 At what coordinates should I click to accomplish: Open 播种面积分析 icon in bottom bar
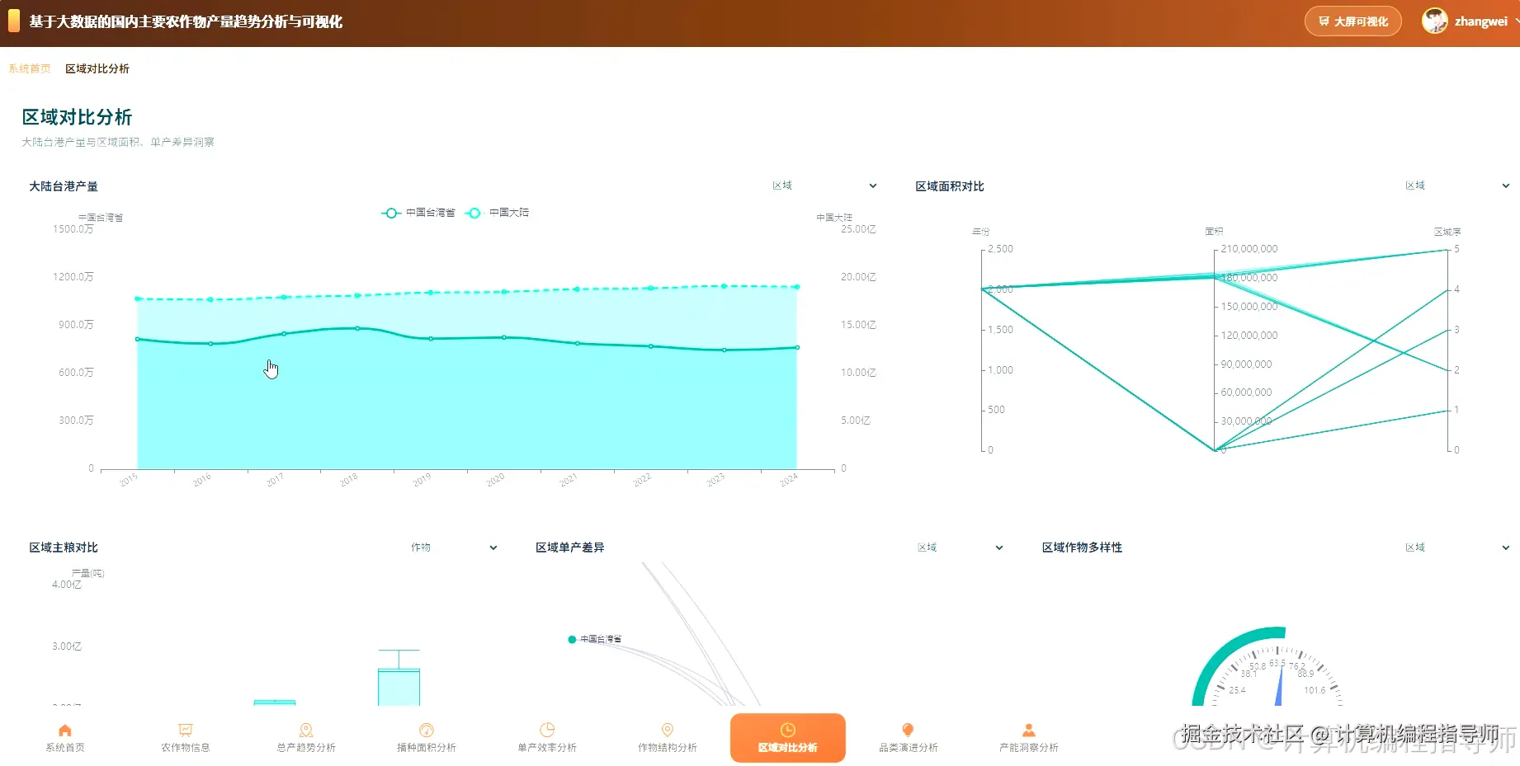click(427, 731)
